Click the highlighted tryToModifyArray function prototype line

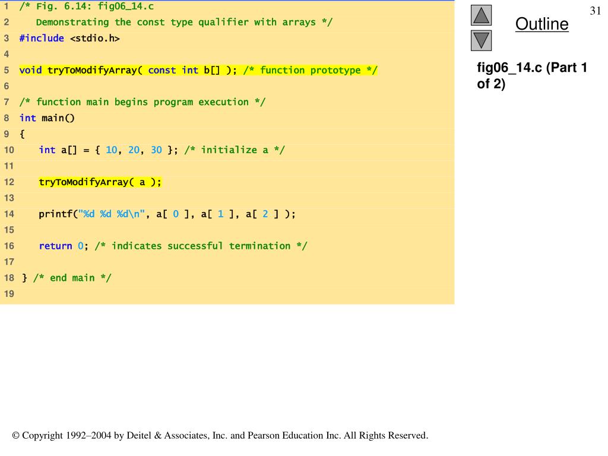(198, 70)
